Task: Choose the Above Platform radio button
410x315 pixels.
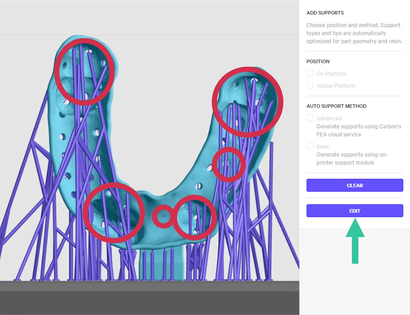Action: (310, 85)
